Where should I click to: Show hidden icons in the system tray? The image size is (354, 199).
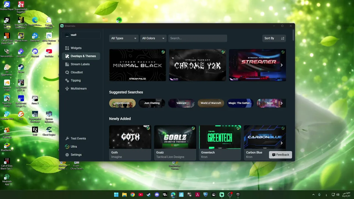coord(313,195)
